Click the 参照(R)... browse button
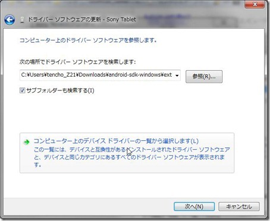270x221 pixels. (x=204, y=77)
